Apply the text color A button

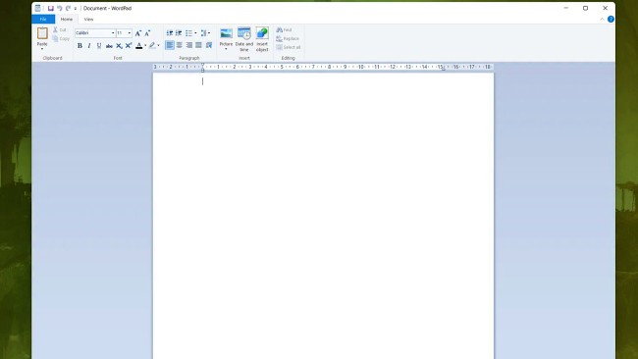[139, 45]
